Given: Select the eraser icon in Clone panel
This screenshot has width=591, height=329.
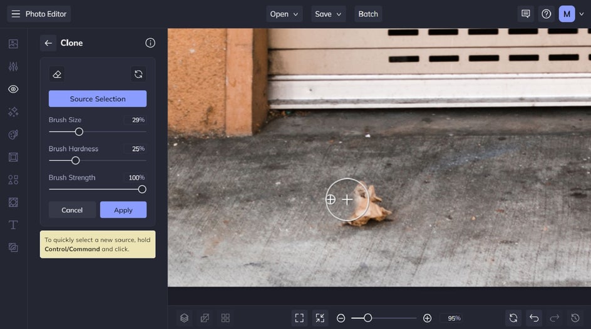Looking at the screenshot, I should click(x=57, y=74).
